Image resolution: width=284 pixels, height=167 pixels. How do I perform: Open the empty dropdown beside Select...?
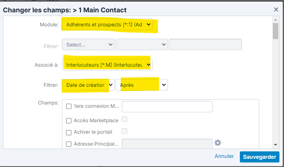coord(142,44)
